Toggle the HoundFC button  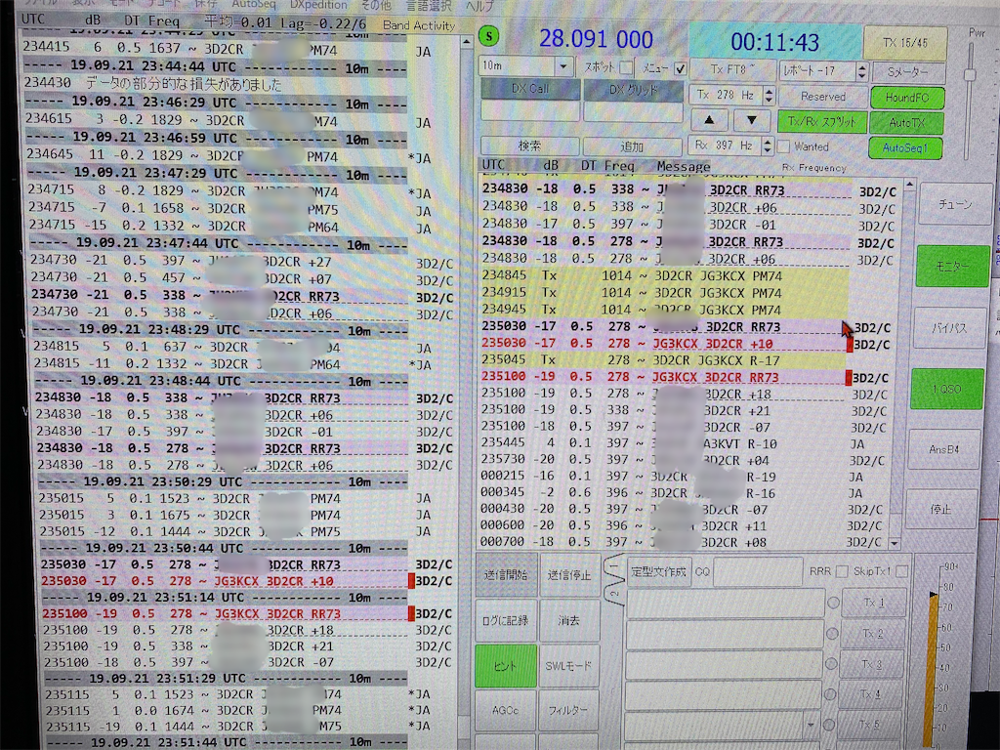pos(907,98)
